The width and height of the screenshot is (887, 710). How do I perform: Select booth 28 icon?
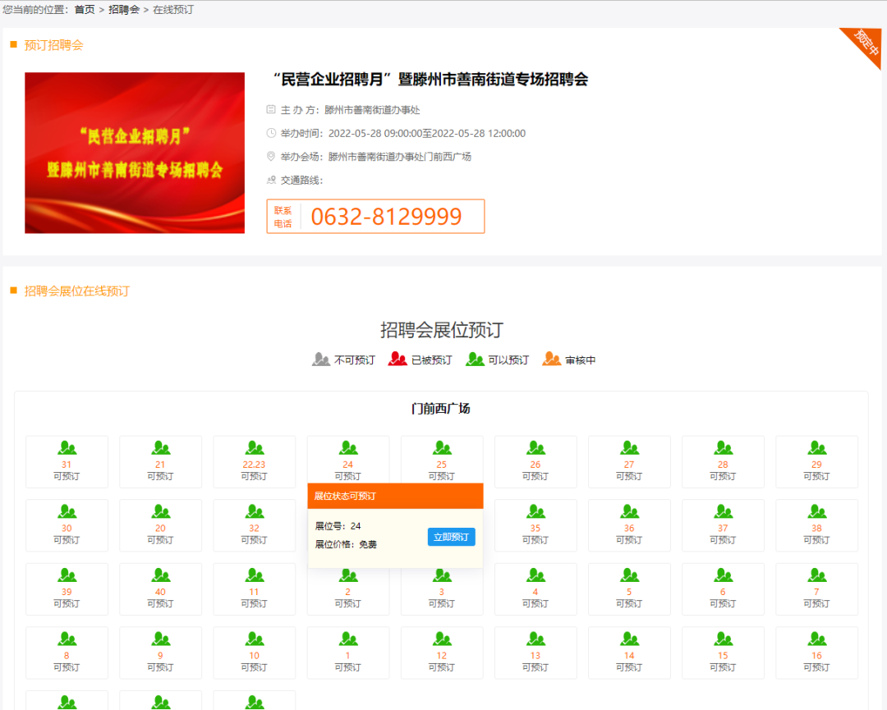tap(723, 448)
